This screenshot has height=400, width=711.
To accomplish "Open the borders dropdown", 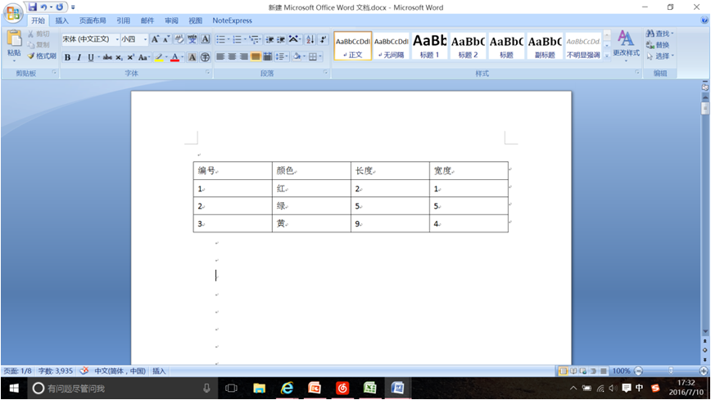I will point(320,56).
